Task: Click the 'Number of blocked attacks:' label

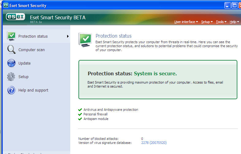Action: [98, 139]
